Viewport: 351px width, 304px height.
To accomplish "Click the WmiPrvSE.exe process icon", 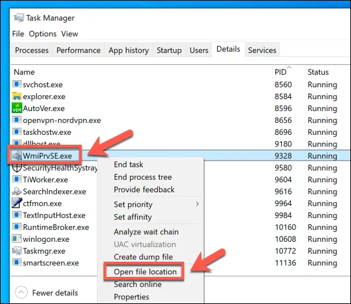I will coord(16,155).
